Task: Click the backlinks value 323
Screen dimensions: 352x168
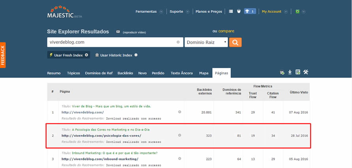Action: point(209,136)
